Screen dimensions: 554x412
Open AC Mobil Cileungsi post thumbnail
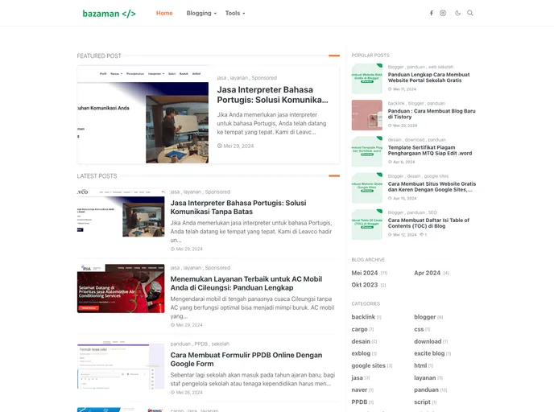point(121,288)
